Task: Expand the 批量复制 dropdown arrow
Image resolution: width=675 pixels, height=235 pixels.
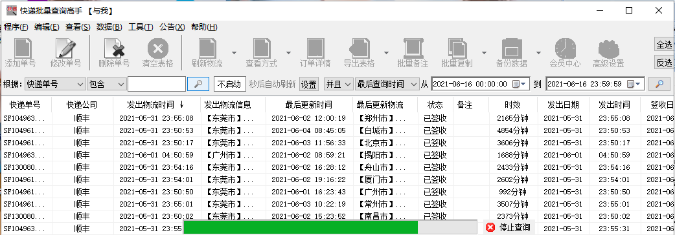Action: click(x=484, y=53)
